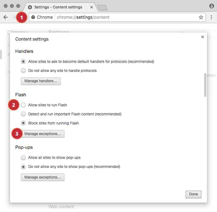Open Pop-ups Manage exceptions
The width and height of the screenshot is (217, 212).
pyautogui.click(x=43, y=177)
